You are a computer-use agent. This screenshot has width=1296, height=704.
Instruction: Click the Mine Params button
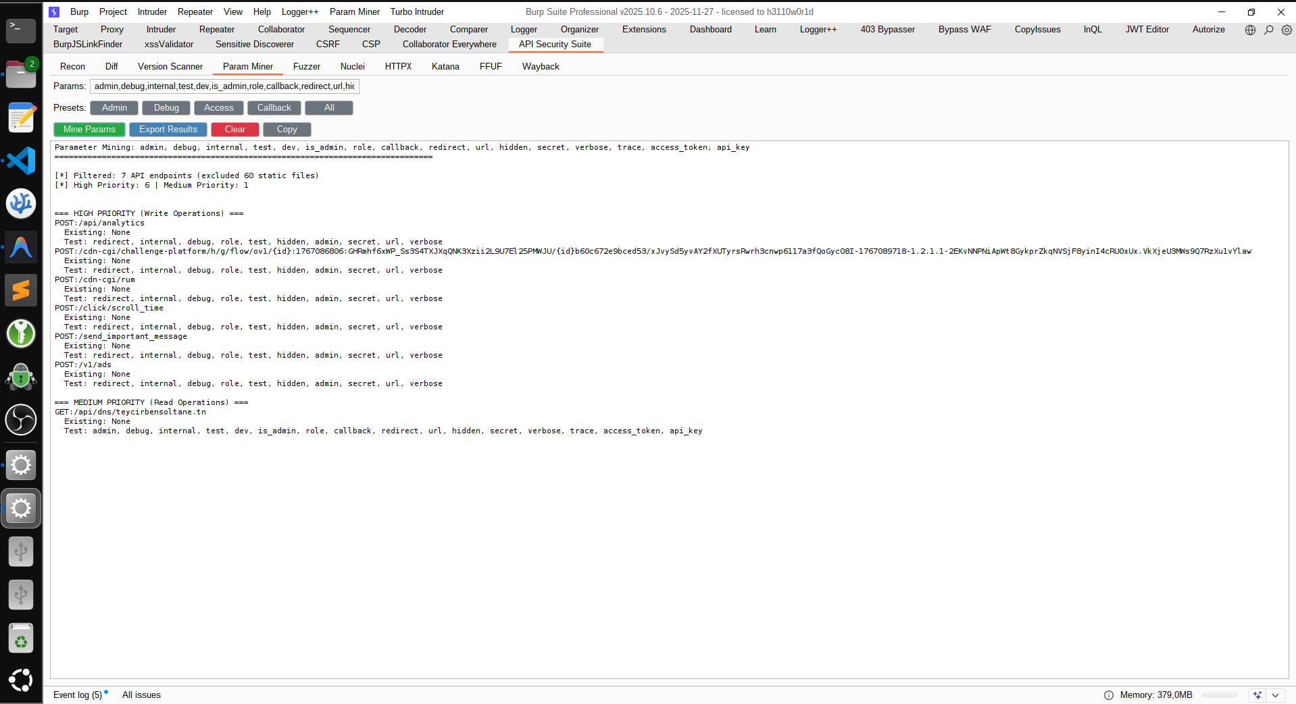[89, 129]
